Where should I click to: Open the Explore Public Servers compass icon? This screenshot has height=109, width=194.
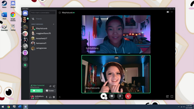25,65
